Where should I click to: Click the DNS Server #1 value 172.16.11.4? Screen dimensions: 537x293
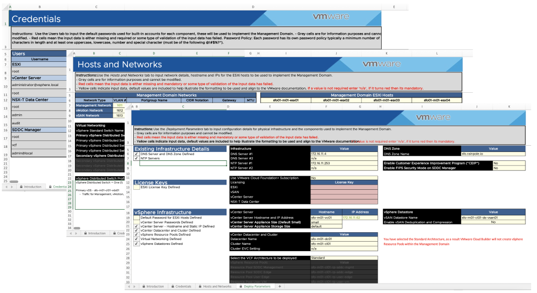click(344, 154)
